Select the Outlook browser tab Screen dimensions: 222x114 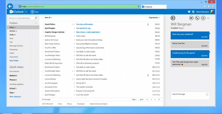coord(154,7)
